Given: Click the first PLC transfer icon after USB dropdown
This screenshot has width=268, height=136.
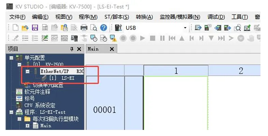Looking at the screenshot, I should [198, 27].
